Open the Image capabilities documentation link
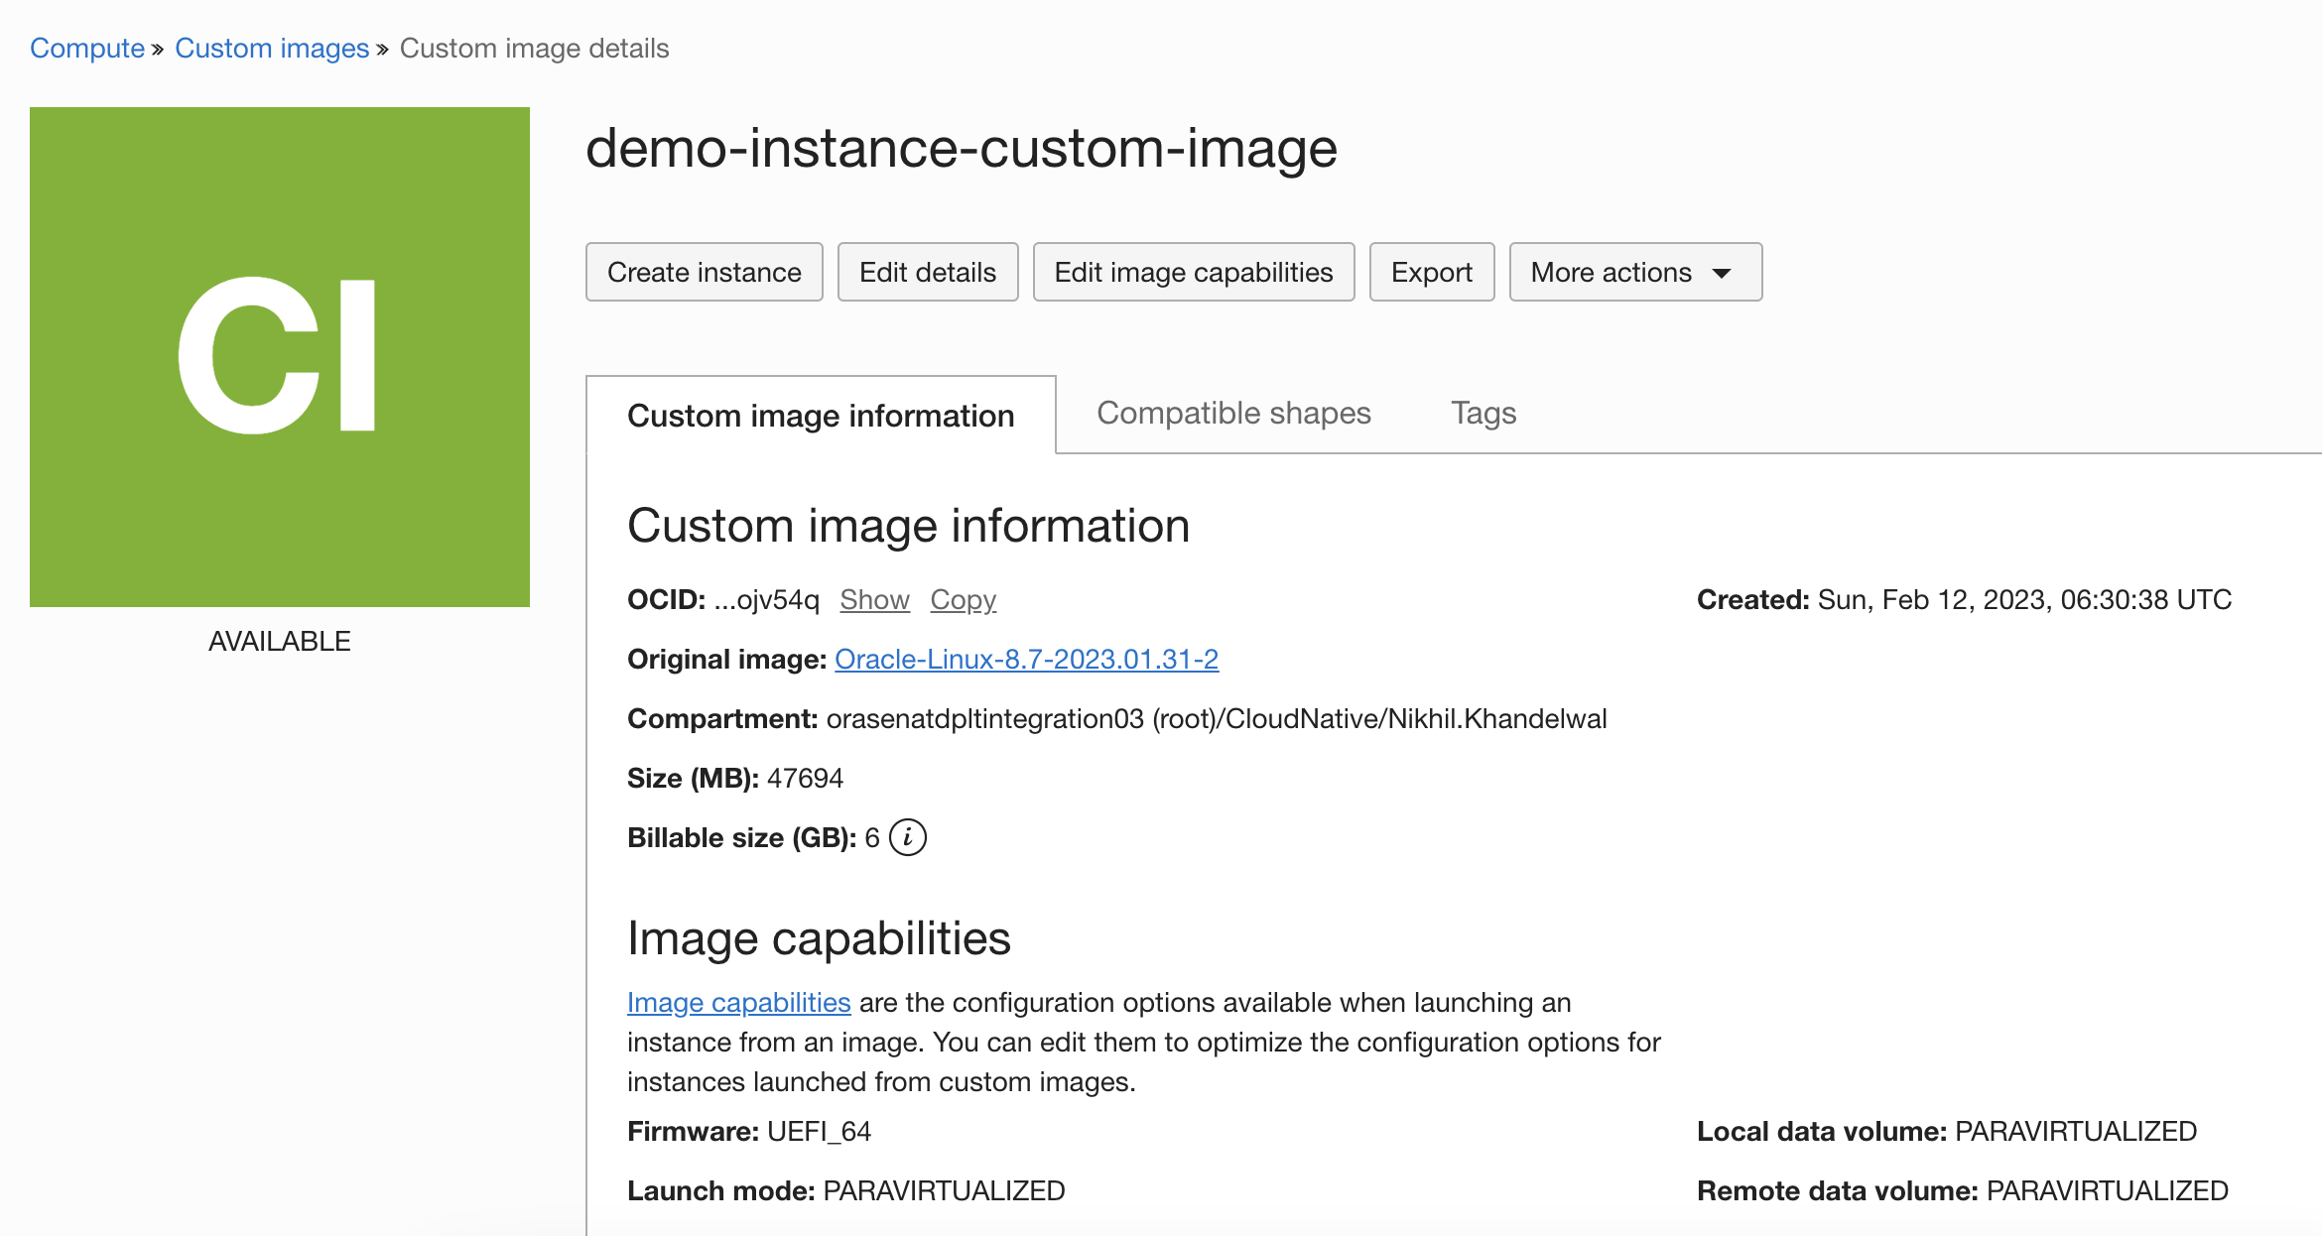 [738, 1003]
